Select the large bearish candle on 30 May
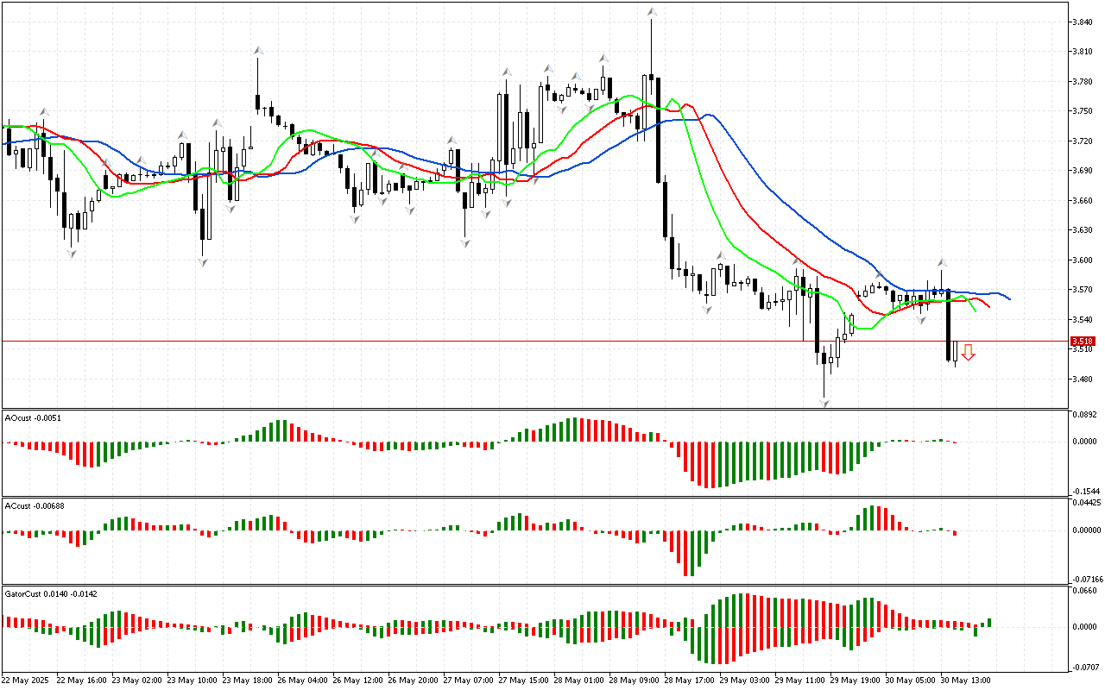 (948, 325)
